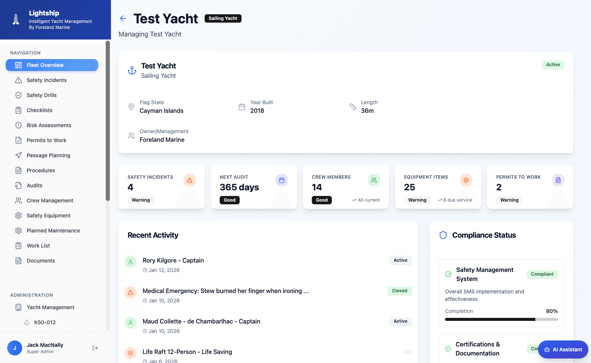Click the Safety Incidents warning triangle card icon
The image size is (591, 363).
[190, 181]
